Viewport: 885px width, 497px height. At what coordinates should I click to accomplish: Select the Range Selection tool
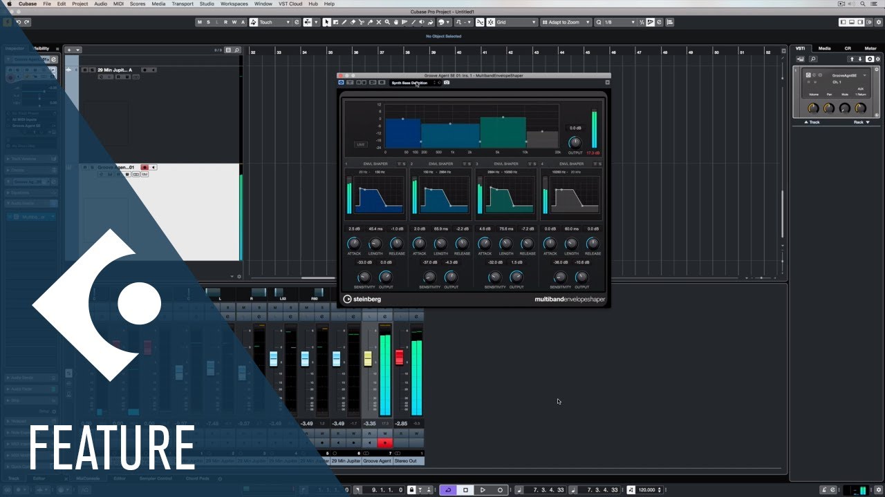(335, 22)
